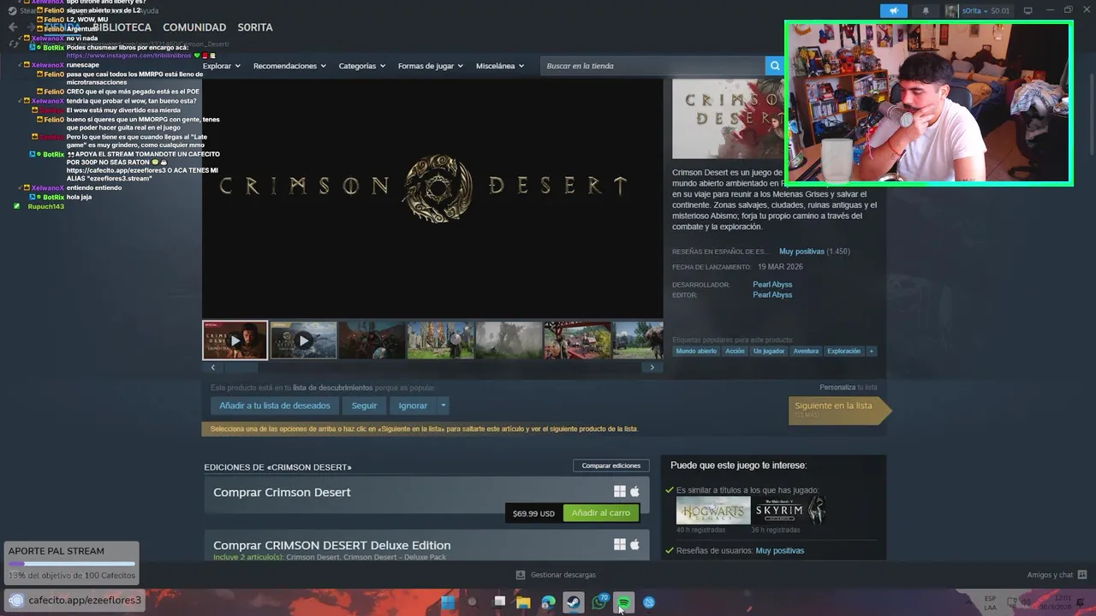Open the dropdown arrow beside Ignorar
1096x616 pixels.
pos(443,406)
